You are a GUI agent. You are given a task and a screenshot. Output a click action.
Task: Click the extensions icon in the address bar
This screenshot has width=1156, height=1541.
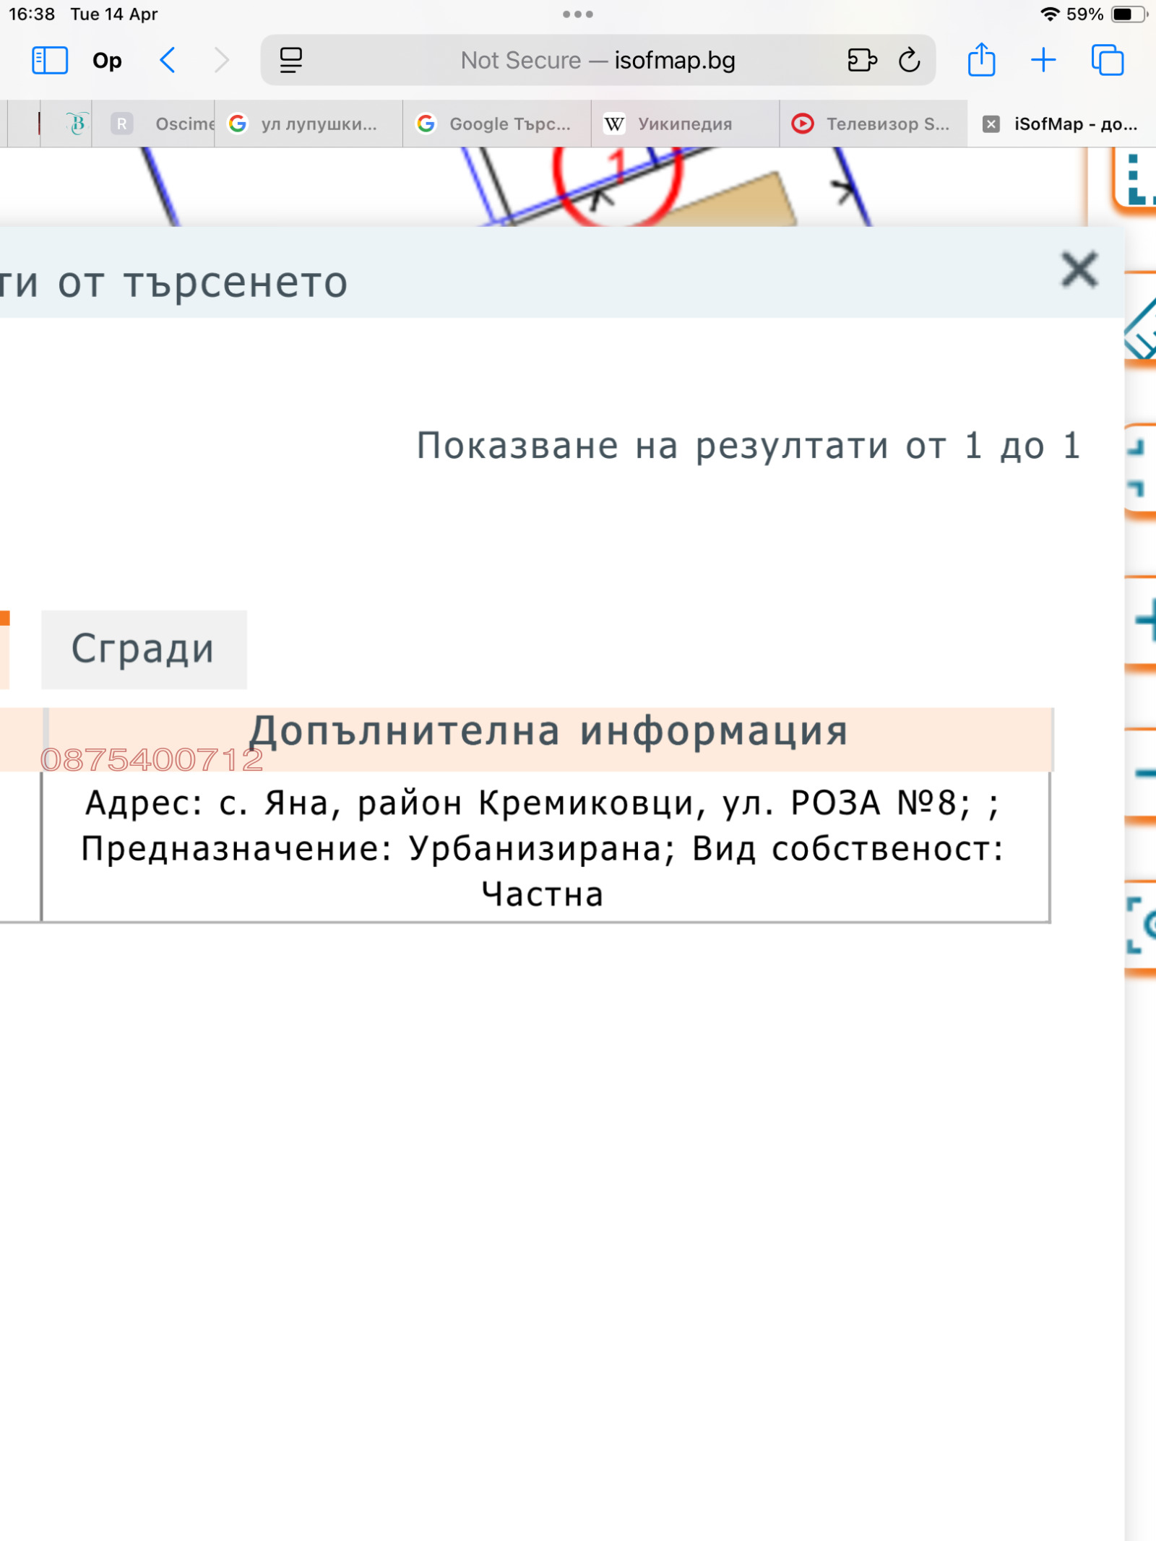862,60
